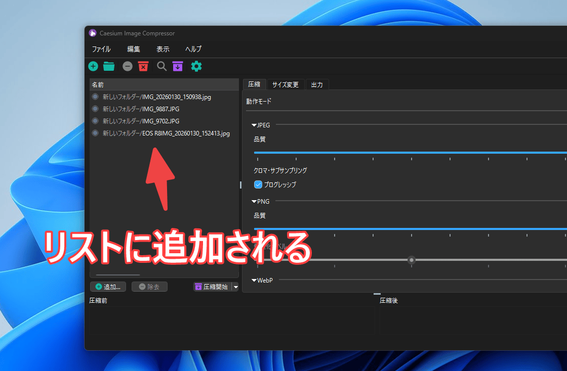Viewport: 567px width, 371px height.
Task: Open the 編集 menu
Action: [134, 49]
